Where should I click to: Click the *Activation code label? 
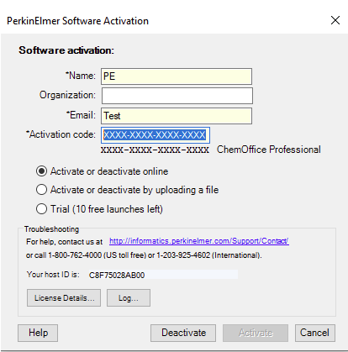[61, 134]
